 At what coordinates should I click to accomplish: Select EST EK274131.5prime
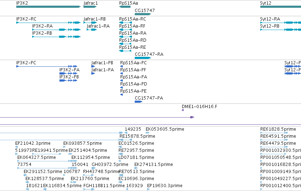(x=136, y=168)
